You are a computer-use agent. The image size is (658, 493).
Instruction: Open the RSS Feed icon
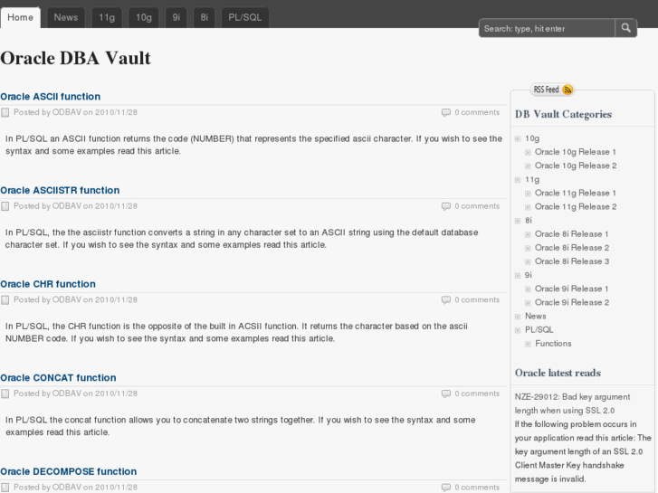coord(567,90)
